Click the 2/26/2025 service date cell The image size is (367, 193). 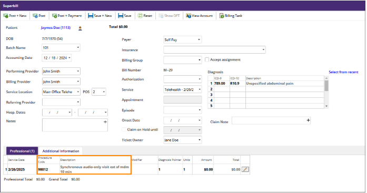coord(22,169)
